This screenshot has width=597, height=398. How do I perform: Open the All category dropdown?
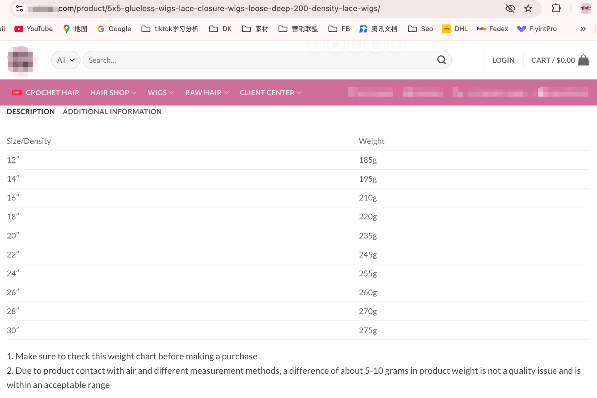click(x=66, y=60)
